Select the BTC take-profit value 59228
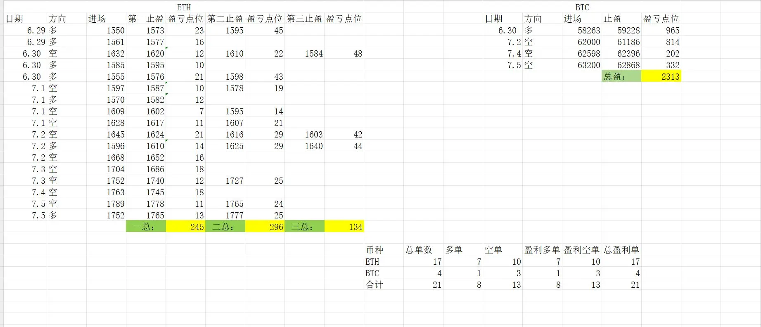761x327 pixels. pyautogui.click(x=621, y=30)
